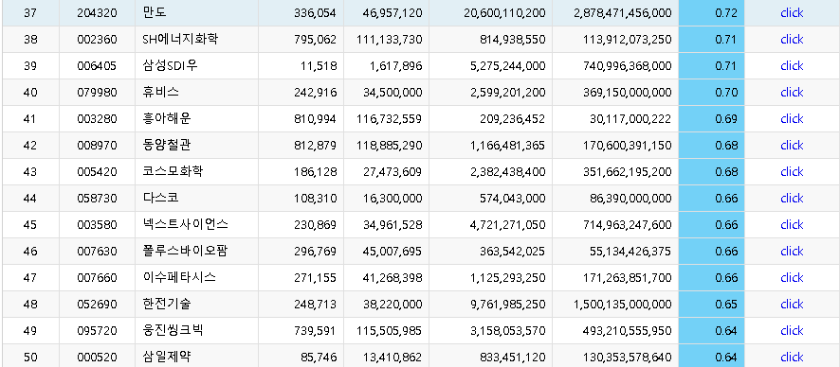840x367 pixels.
Task: Select stock code 007660
Action: click(x=97, y=278)
